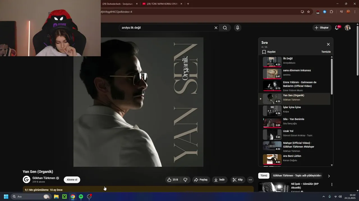Create a clip with Klip

(x=238, y=180)
